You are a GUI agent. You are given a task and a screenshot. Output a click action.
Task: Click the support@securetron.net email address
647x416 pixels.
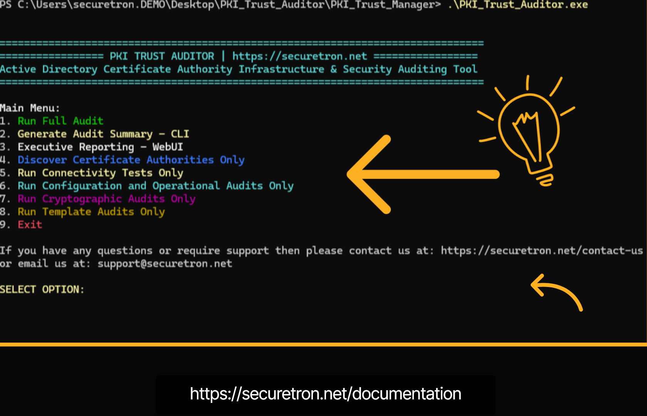165,263
